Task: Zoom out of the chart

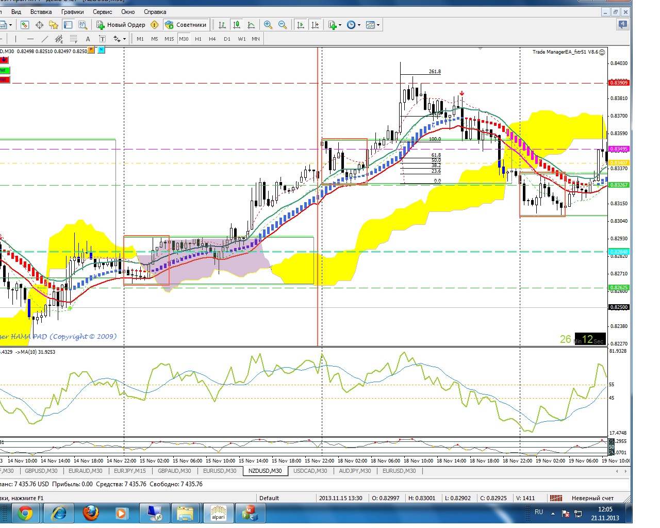Action: click(283, 25)
